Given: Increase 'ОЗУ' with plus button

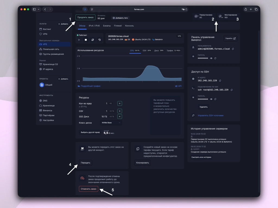Looking at the screenshot, I should [120, 111].
